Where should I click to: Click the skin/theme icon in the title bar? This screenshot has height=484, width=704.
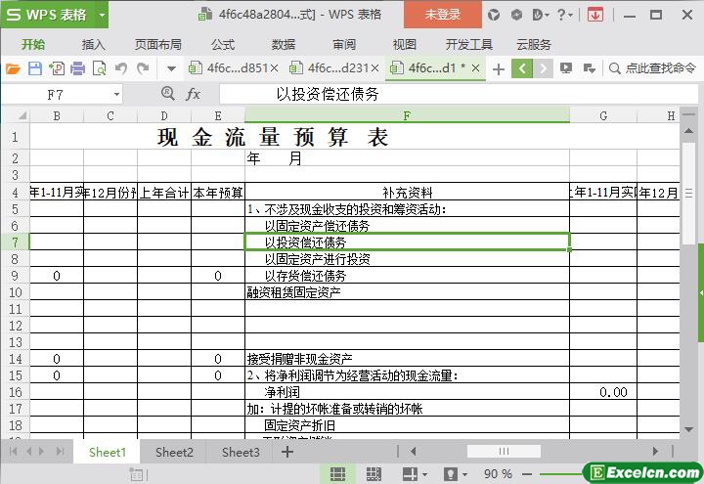[494, 15]
